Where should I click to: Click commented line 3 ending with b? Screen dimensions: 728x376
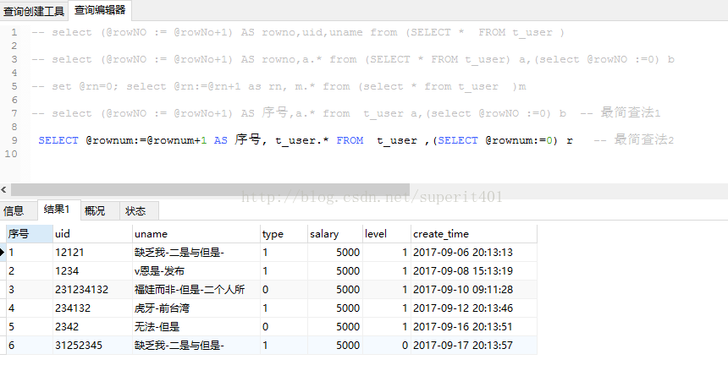tap(353, 59)
